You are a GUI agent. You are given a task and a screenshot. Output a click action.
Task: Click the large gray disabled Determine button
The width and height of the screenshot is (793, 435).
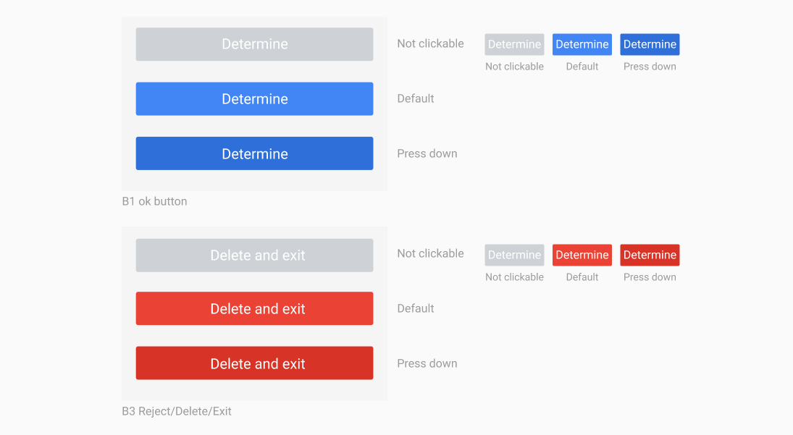coord(254,44)
